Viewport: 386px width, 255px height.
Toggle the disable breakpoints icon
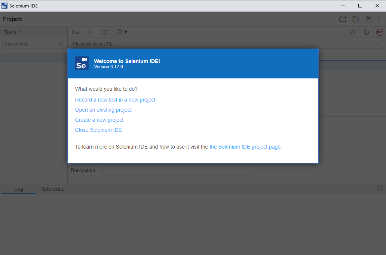click(352, 32)
